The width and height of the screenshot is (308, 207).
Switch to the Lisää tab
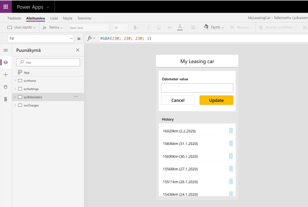(x=54, y=18)
